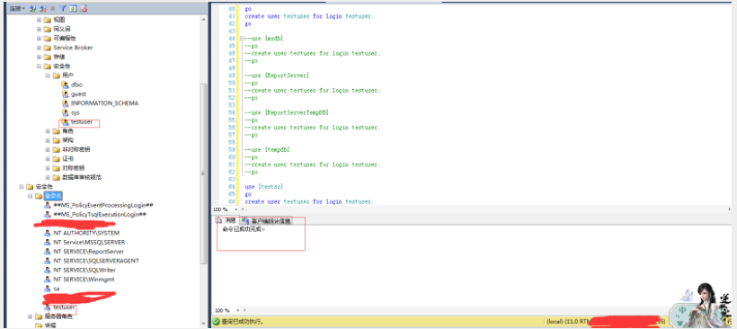This screenshot has height=329, width=737.
Task: Switch to the 客户端统计信息 tab
Action: click(x=266, y=221)
